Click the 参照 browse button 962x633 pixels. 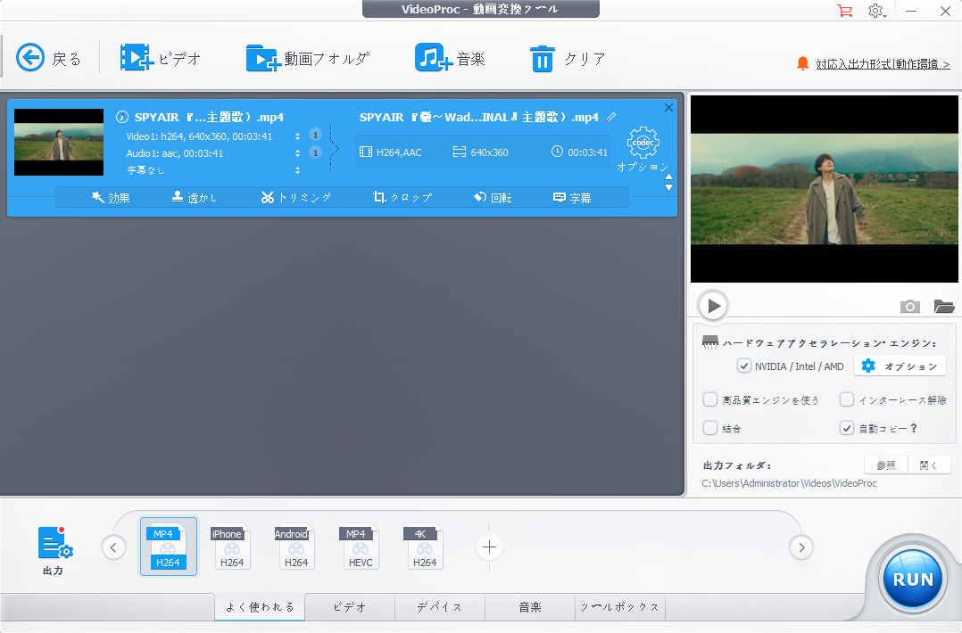pyautogui.click(x=885, y=465)
